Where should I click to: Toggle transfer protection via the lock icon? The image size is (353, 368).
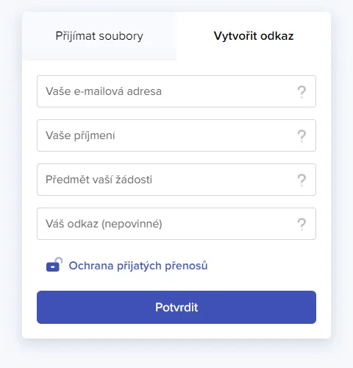coord(54,264)
